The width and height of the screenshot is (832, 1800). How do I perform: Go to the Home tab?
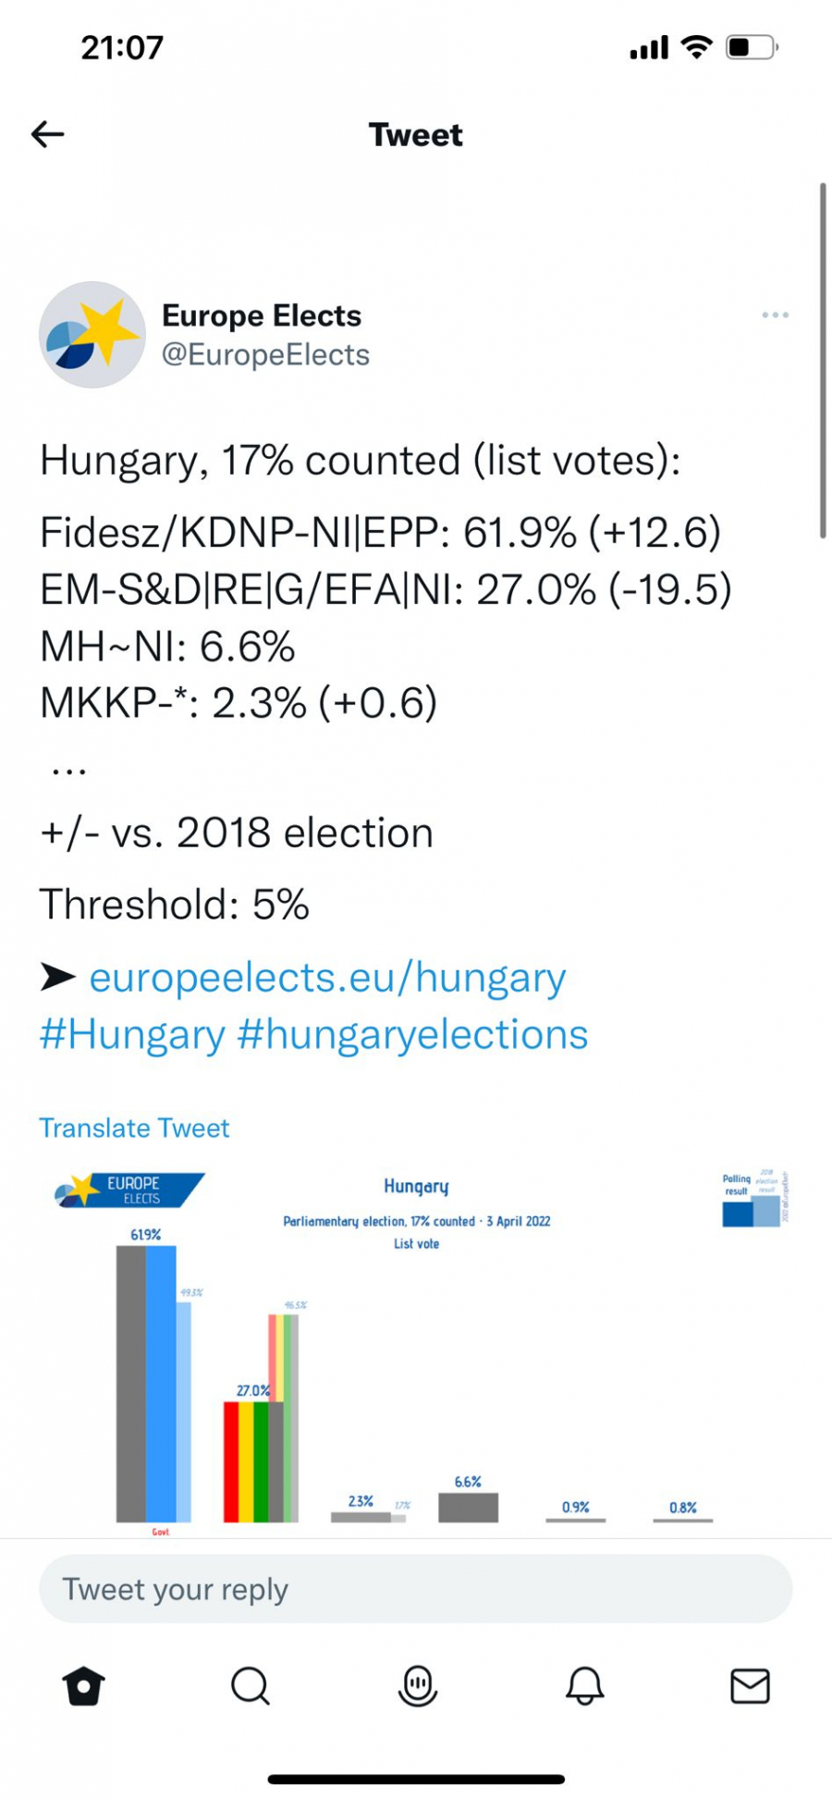point(83,1685)
